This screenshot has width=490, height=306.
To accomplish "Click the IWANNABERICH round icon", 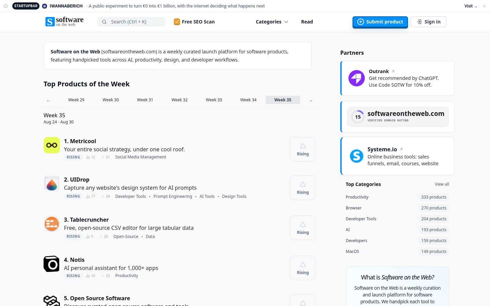I will [x=45, y=6].
